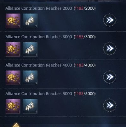The image size is (126, 127).
Task: Select the skull reward for 5000 contribution
Action: point(30,106)
